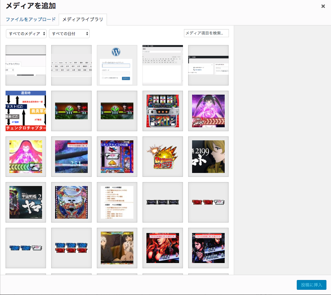This screenshot has width=331, height=295.
Task: Click the 投稿に挿入 button
Action: pyautogui.click(x=311, y=285)
